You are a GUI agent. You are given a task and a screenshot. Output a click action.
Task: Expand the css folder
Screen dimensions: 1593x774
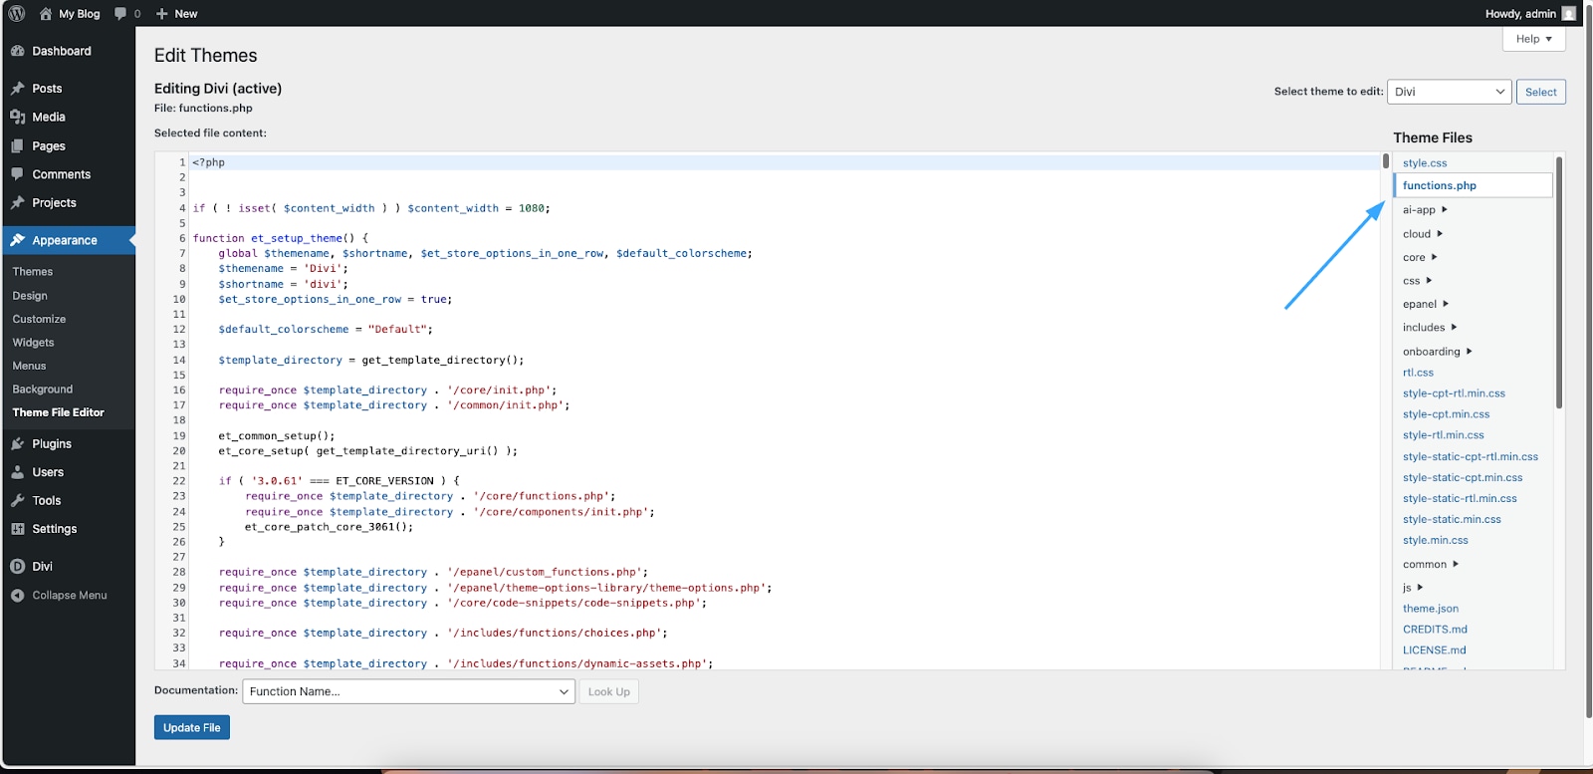(x=1417, y=281)
